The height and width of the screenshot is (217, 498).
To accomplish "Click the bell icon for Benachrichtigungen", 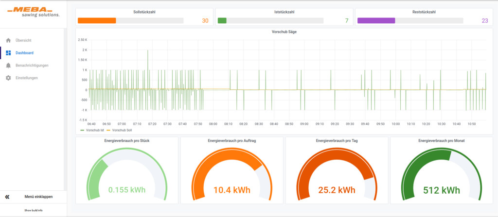I will (8, 65).
